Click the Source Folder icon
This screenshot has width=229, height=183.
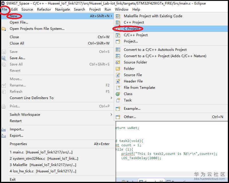click(118, 62)
